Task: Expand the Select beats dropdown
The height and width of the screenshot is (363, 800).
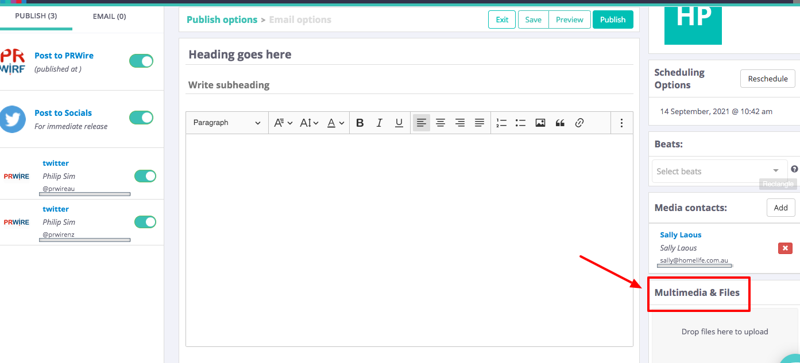Action: (719, 171)
